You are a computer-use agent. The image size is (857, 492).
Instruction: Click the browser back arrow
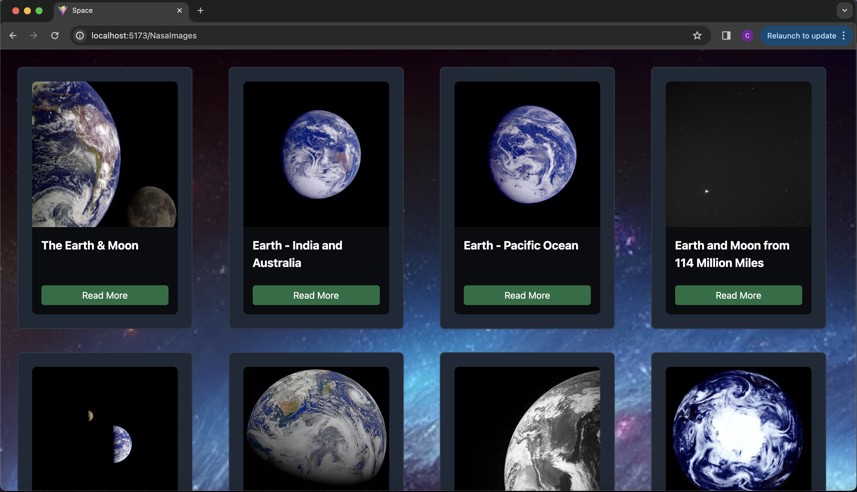[x=13, y=36]
